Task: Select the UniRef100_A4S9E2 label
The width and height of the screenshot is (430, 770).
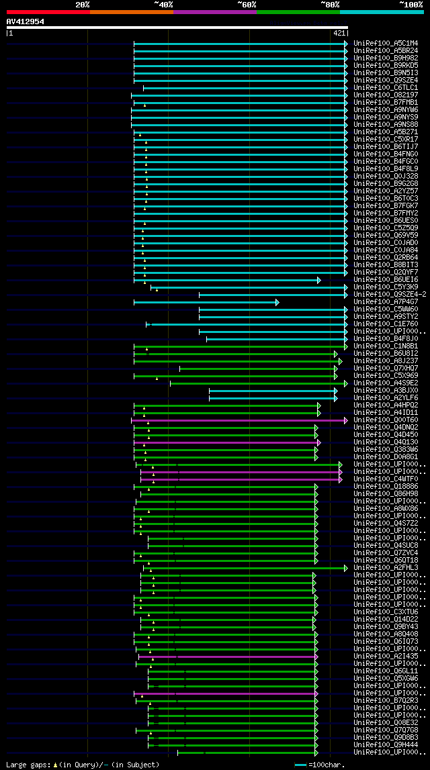Action: pos(386,383)
